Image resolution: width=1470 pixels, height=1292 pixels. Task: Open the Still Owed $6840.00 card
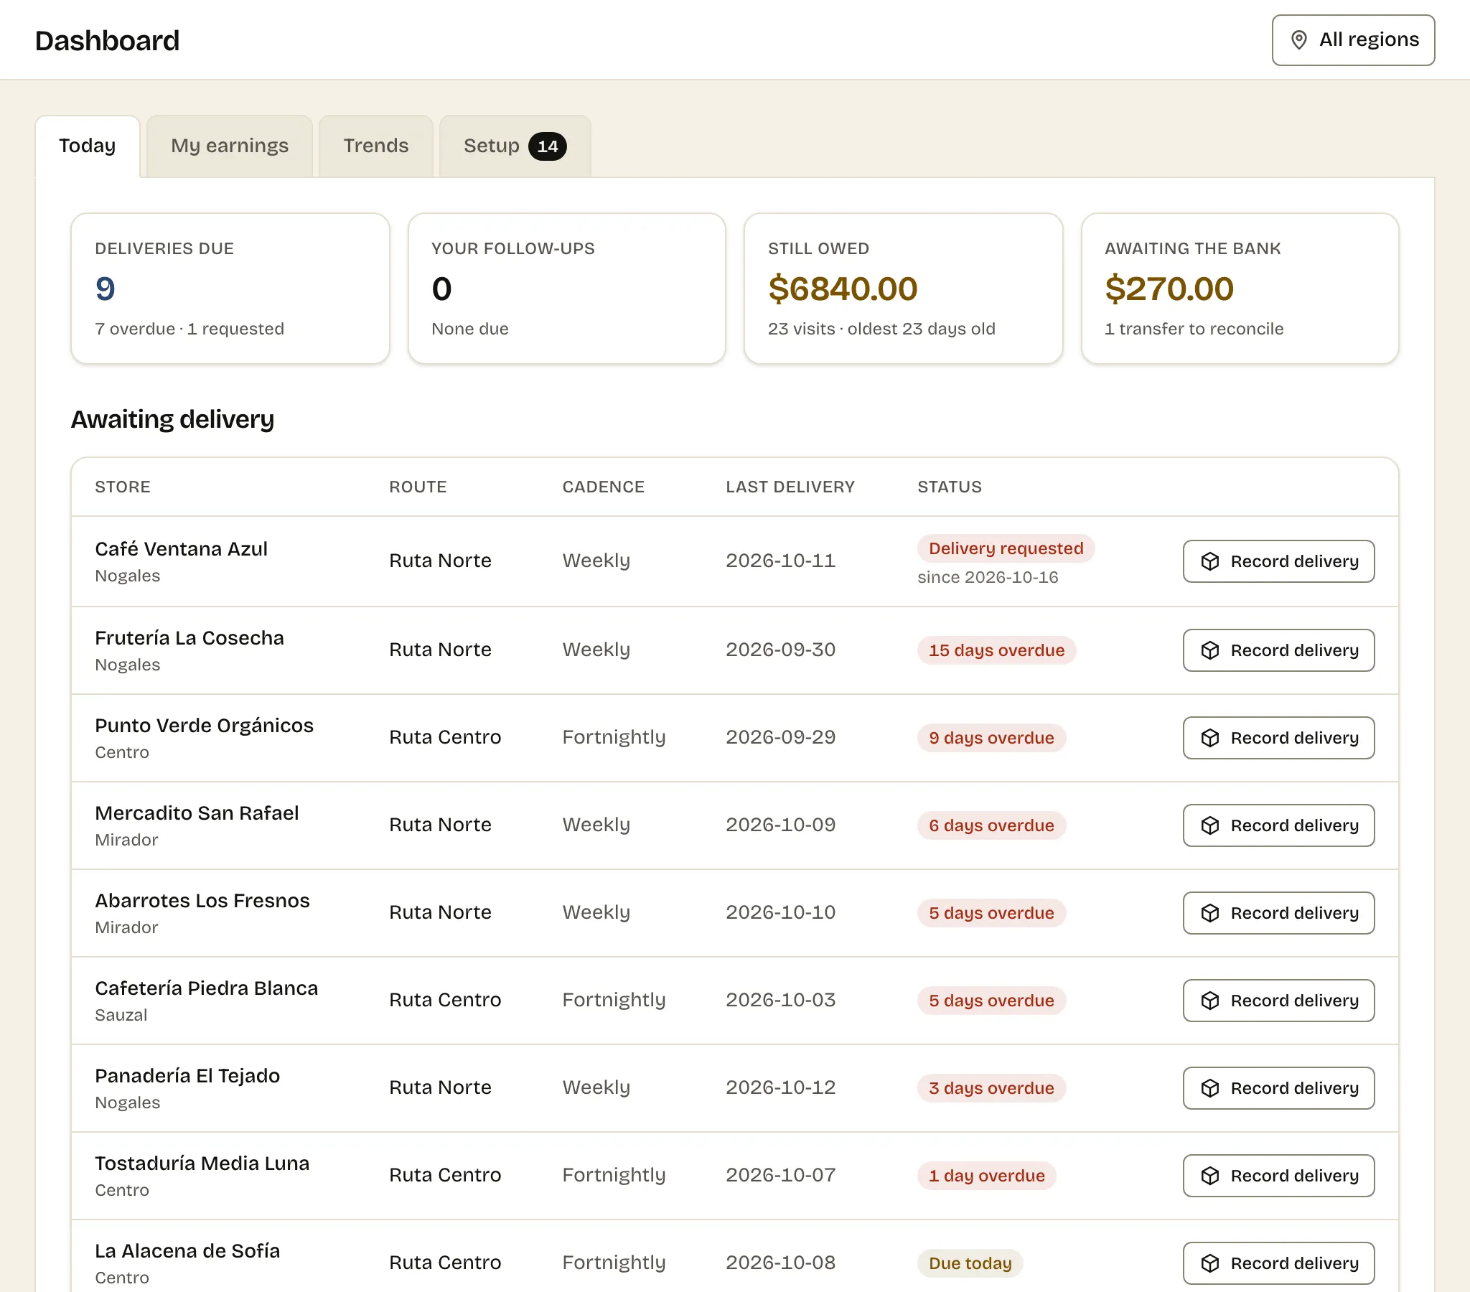903,289
